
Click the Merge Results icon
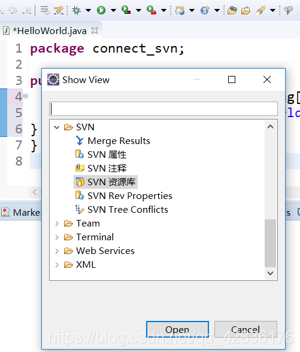[x=80, y=141]
